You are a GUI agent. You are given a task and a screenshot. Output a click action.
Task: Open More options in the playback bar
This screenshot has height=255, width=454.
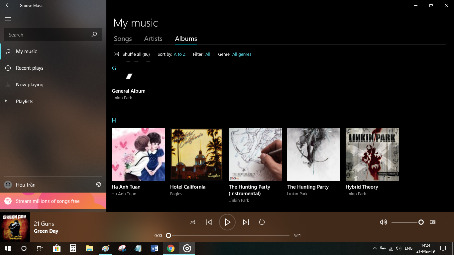[x=446, y=222]
